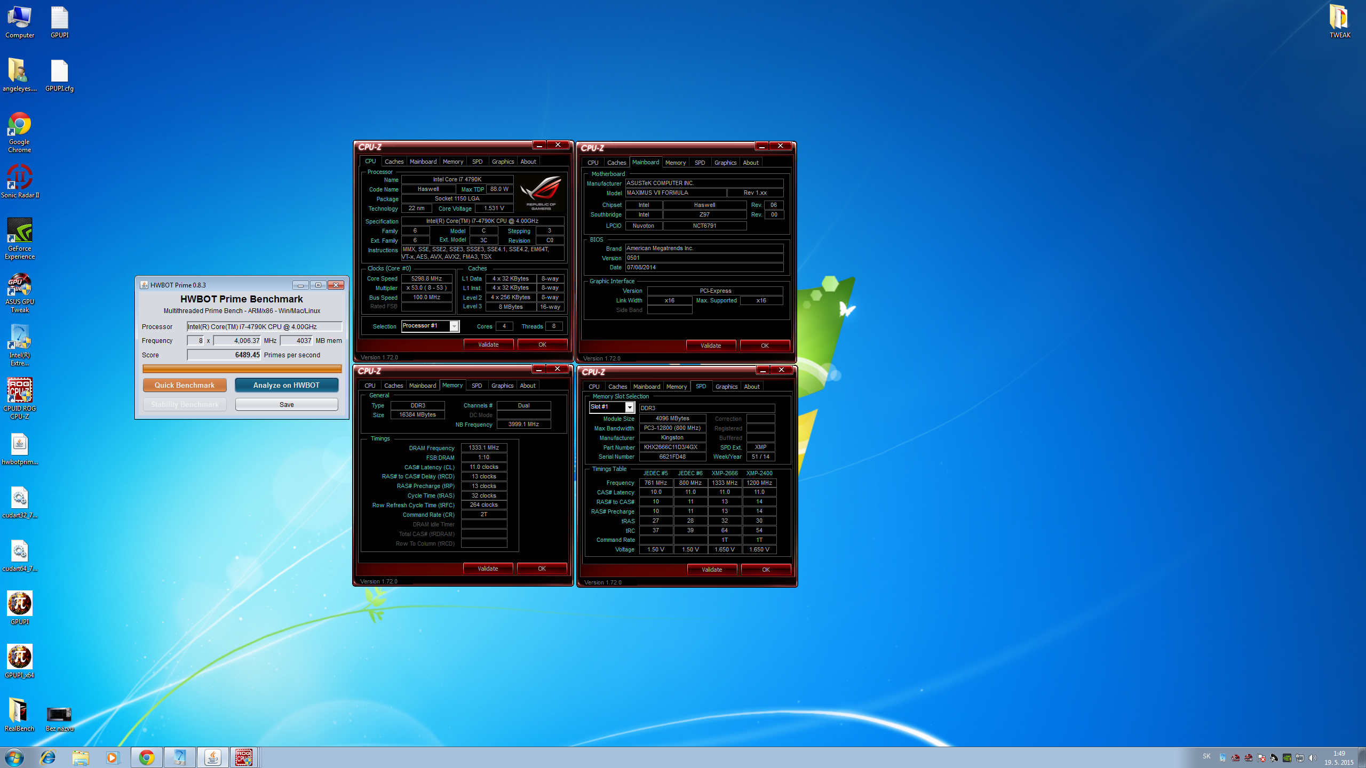The width and height of the screenshot is (1366, 768).
Task: Save the HWBOT Prime result
Action: point(287,404)
